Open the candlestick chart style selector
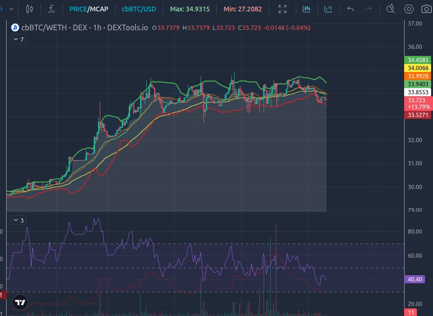 pos(29,9)
